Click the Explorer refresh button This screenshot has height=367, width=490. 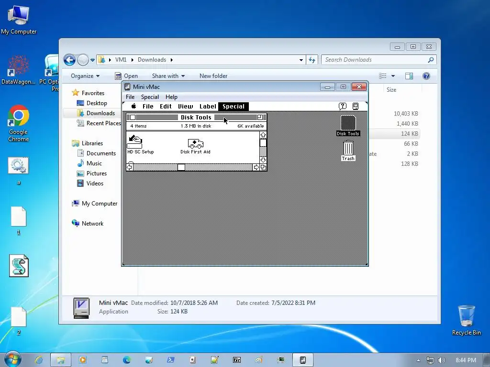coord(312,60)
